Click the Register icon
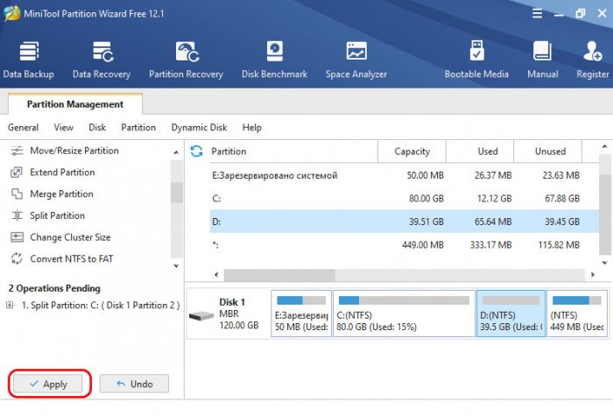Screen dimensions: 613x416 593,52
